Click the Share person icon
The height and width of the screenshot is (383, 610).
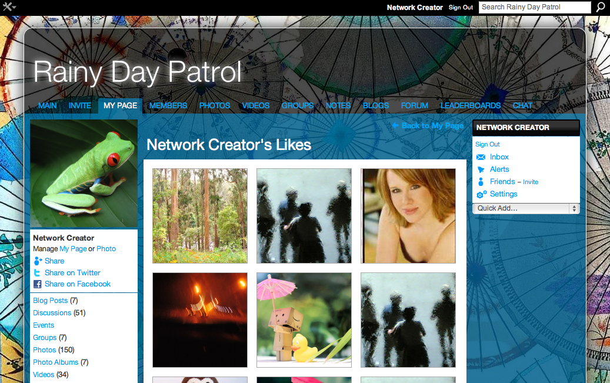tap(38, 261)
